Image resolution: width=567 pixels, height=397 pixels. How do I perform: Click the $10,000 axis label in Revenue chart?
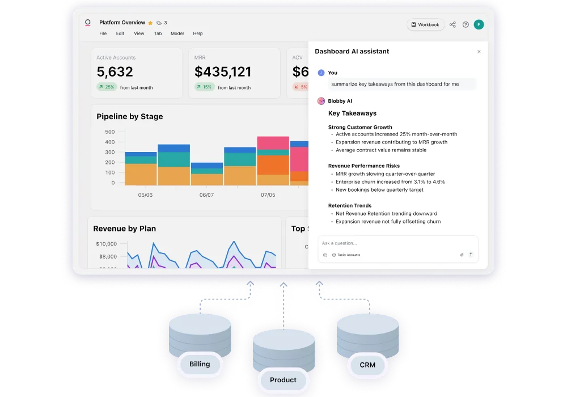pos(107,244)
